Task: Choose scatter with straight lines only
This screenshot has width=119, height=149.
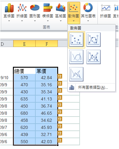Action: pos(76,74)
